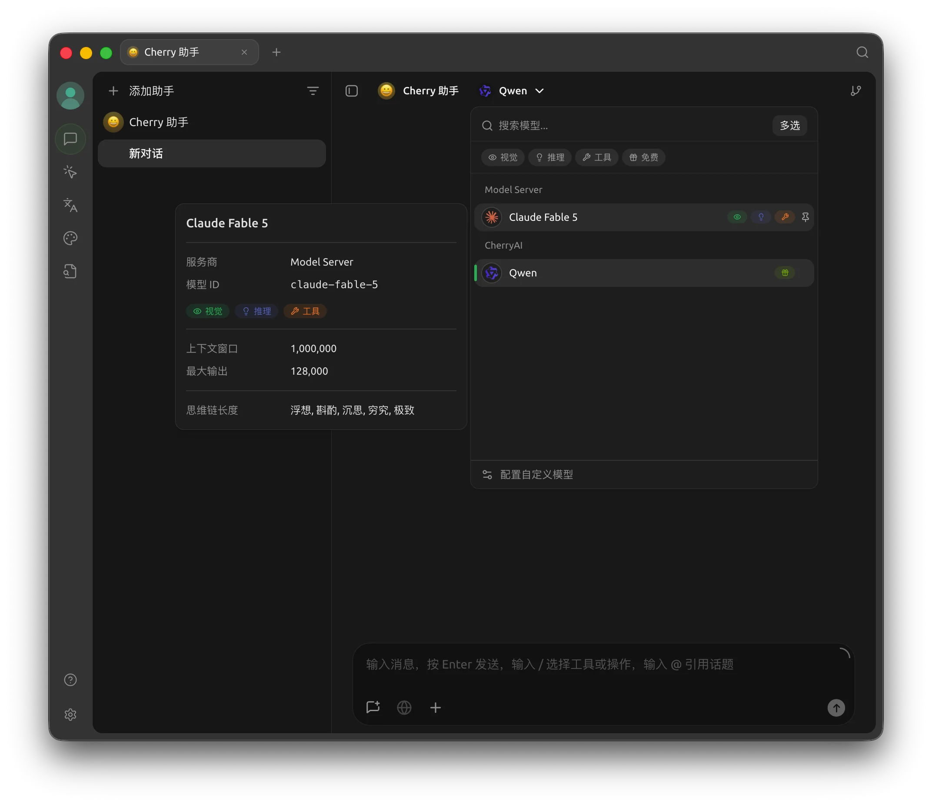Click the plus icon in message toolbar
This screenshot has width=932, height=805.
(x=436, y=707)
